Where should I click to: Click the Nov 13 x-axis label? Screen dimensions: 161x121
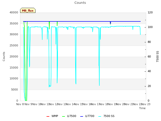pos(62,104)
